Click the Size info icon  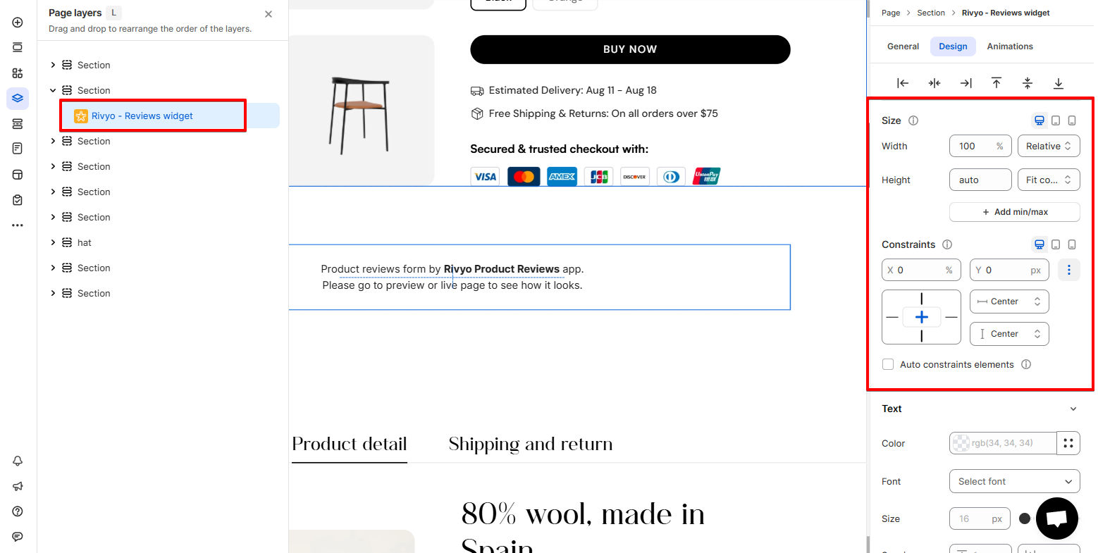pyautogui.click(x=913, y=120)
